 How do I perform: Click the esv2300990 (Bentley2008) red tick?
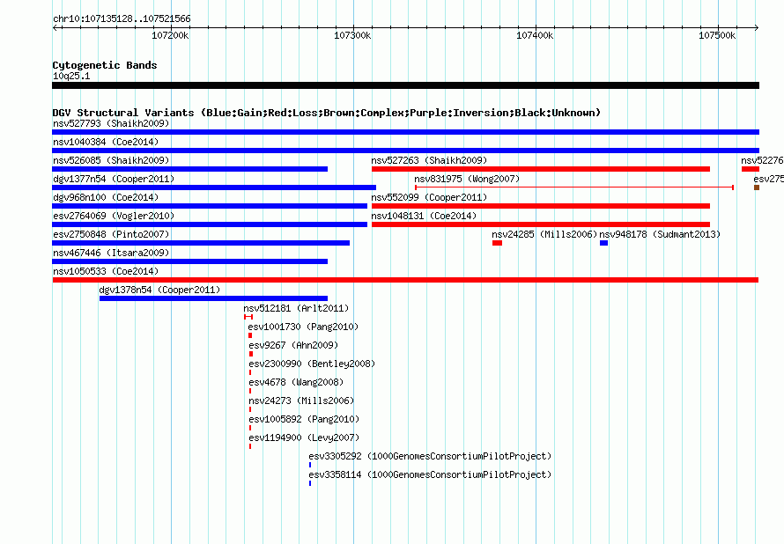[x=250, y=372]
